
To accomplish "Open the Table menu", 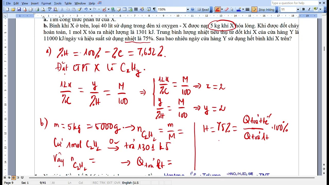I will tap(68, 3).
